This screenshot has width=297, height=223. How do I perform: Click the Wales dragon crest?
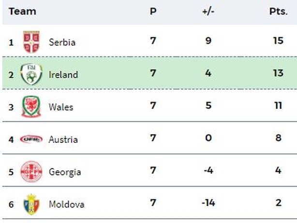31,107
